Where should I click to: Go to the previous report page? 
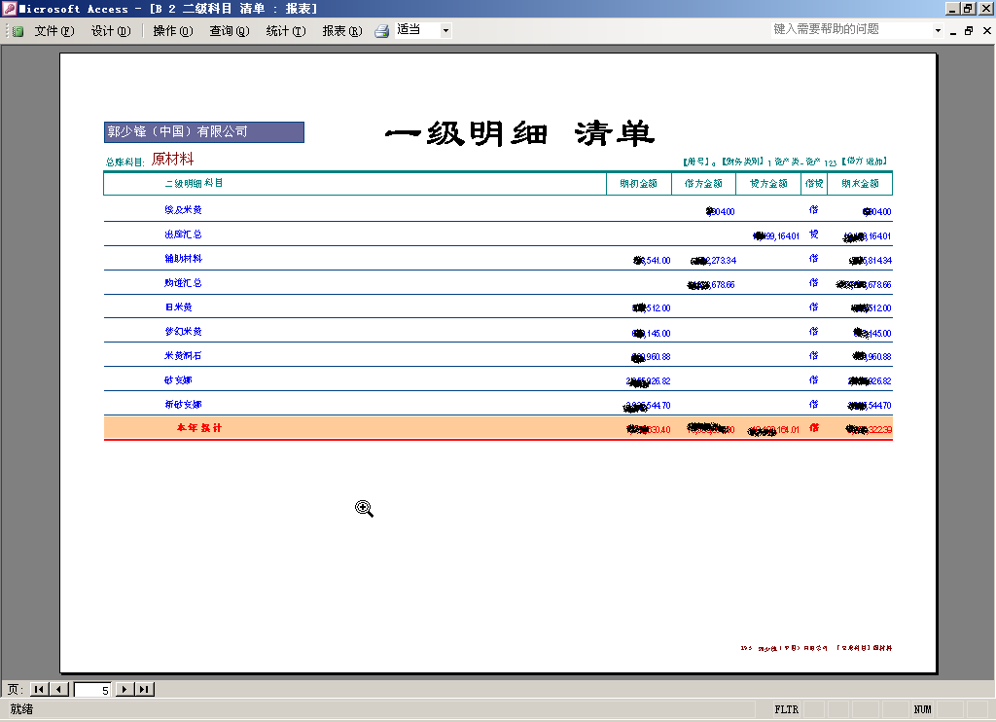coord(59,689)
